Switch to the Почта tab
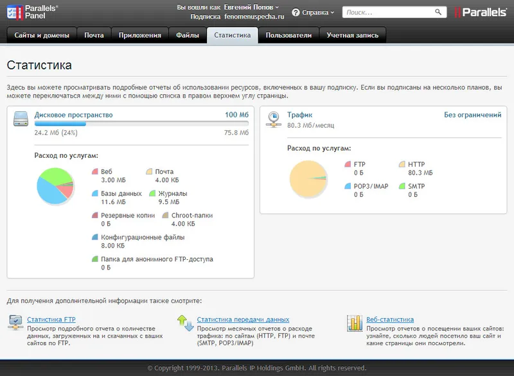Screen dimensions: 514x376 click(x=94, y=35)
